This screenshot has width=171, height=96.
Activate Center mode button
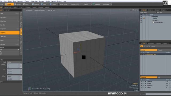tap(53, 4)
